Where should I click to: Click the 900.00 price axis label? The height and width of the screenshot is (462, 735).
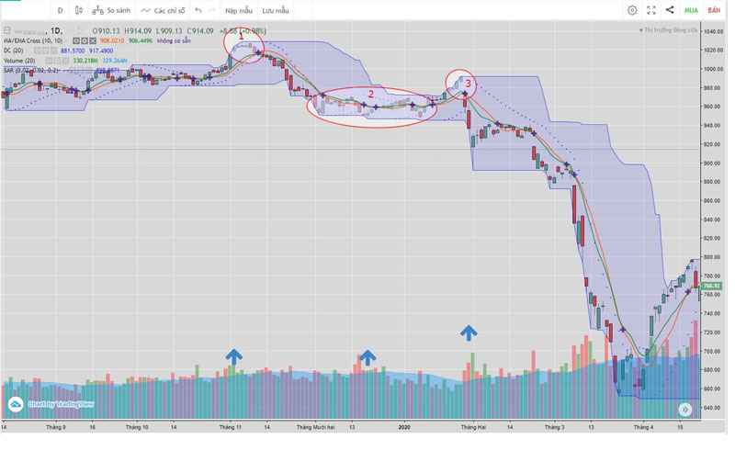point(714,163)
